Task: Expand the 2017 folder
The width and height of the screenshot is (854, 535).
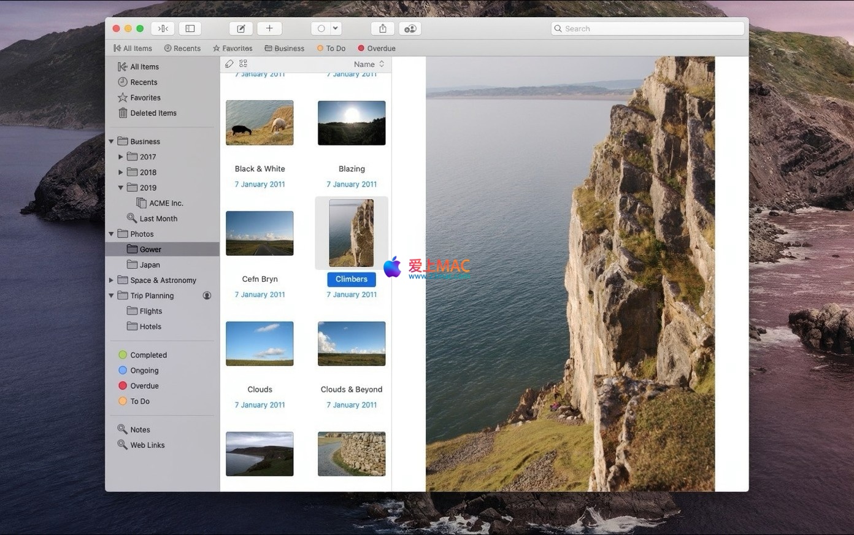Action: click(x=121, y=157)
